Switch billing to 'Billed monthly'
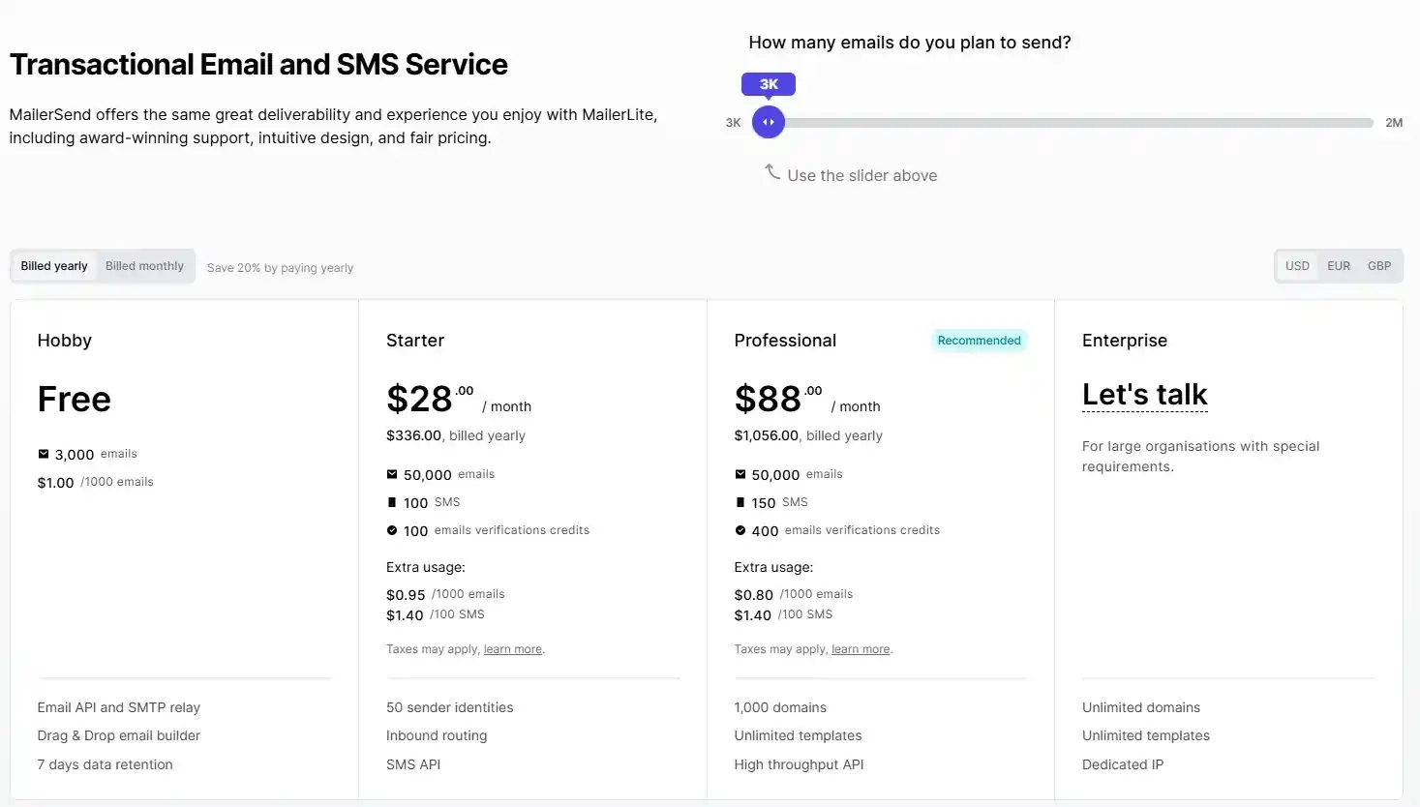 (144, 265)
